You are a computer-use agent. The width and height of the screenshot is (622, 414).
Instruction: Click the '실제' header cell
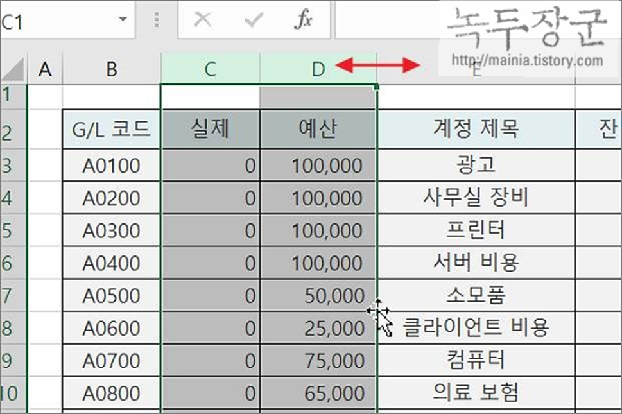[x=211, y=129]
